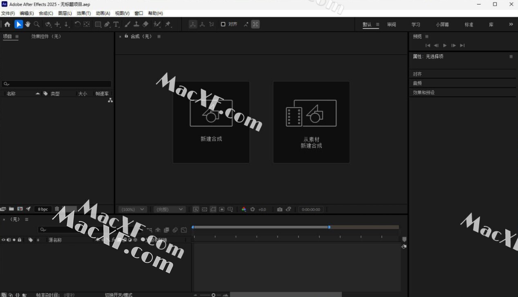Open the (完整) resolution dropdown

[x=170, y=209]
